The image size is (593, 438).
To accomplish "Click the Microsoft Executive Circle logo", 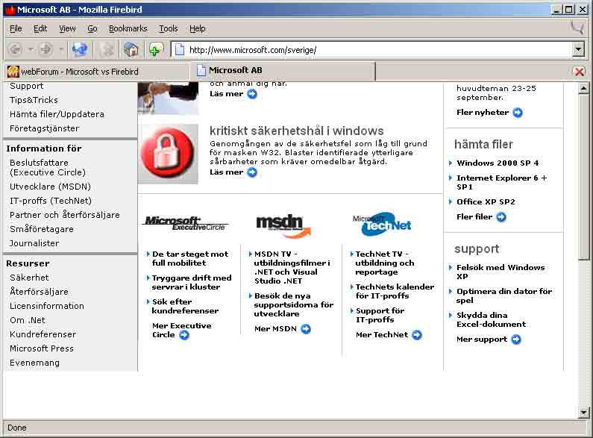I will 185,223.
